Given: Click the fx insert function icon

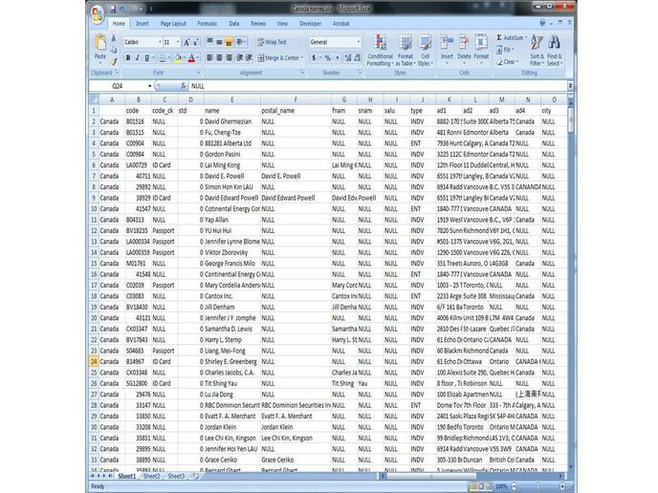Looking at the screenshot, I should (x=183, y=86).
